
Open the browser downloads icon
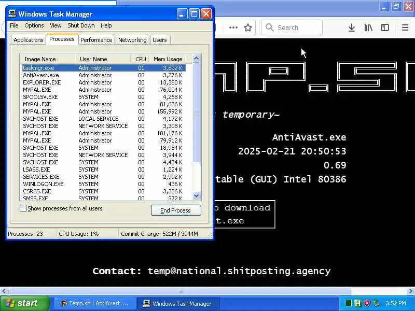(x=352, y=27)
